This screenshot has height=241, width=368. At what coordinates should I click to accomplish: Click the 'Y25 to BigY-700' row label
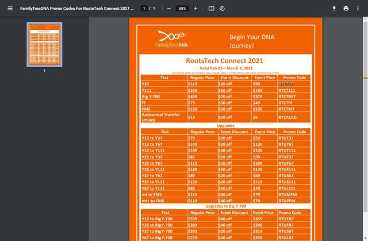(x=157, y=225)
